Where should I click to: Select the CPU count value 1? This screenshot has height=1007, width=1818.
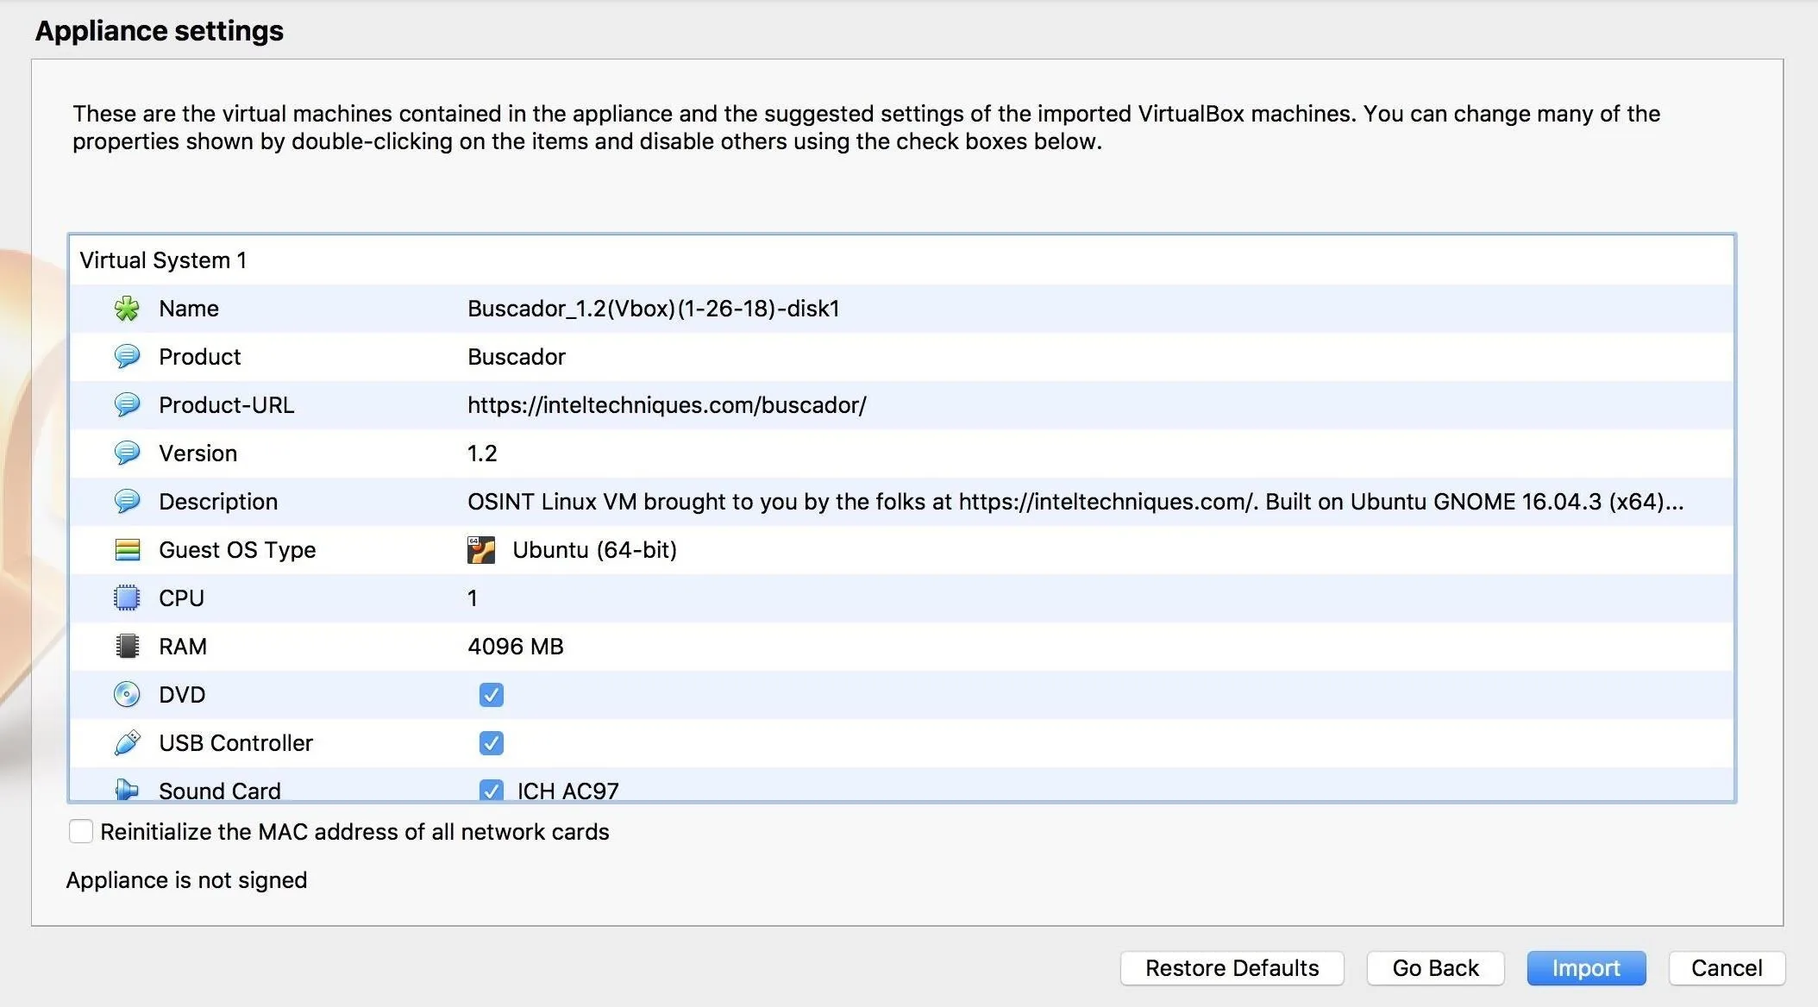click(472, 598)
